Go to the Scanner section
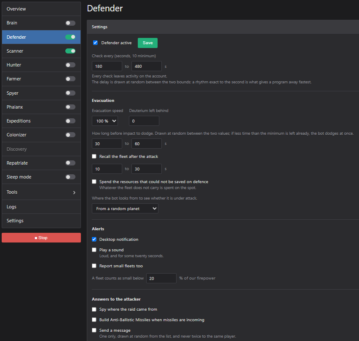Viewport: 359px width, 341px height. [15, 51]
